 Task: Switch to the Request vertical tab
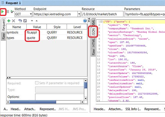tap(4, 25)
